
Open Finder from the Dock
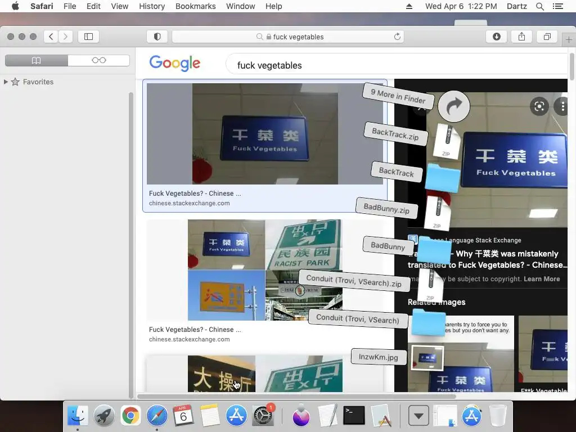(78, 416)
